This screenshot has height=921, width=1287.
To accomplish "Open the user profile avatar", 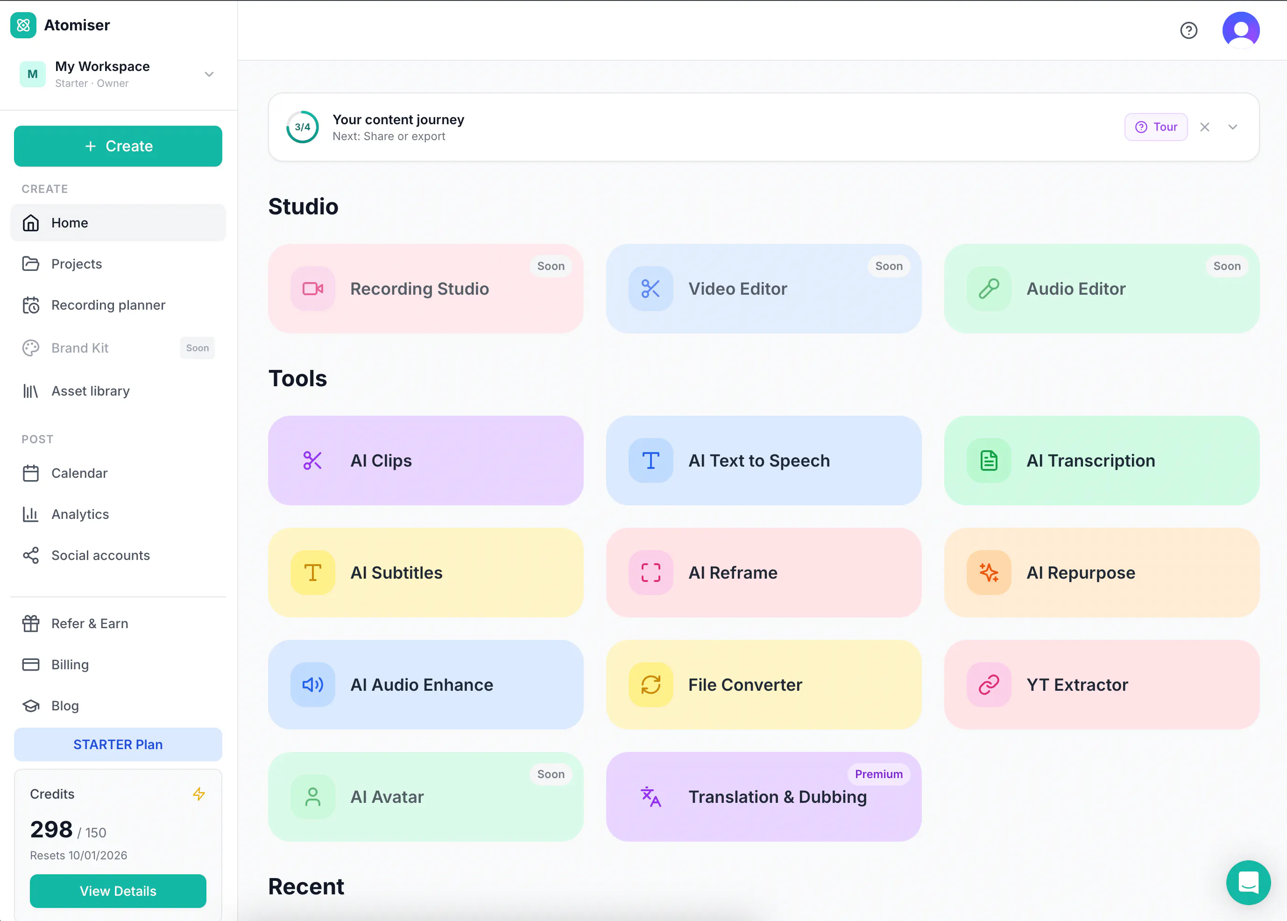I will (1240, 30).
